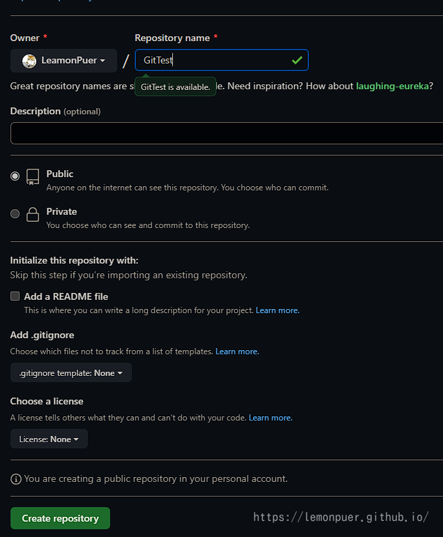Open Learn more link about README
This screenshot has height=537, width=443.
(x=278, y=310)
